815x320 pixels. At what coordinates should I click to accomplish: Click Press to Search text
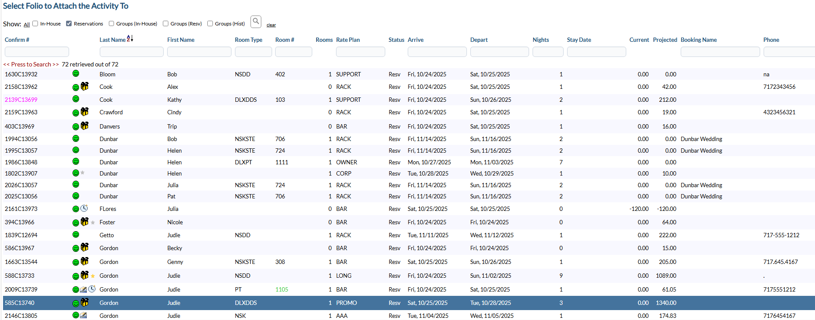pos(31,64)
